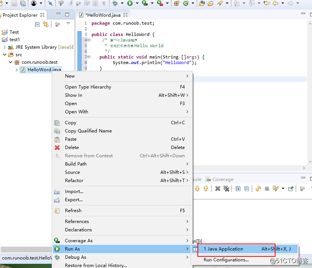Screen dimensions: 312x268
Task: Select Run As in context menu
Action: click(122, 249)
